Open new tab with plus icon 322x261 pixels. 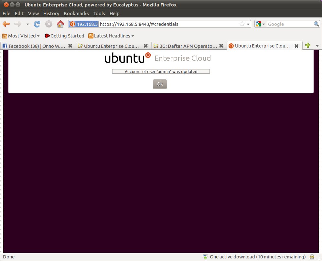click(x=308, y=46)
